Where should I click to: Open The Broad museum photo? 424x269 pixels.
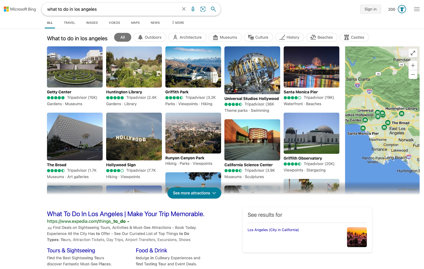point(75,136)
